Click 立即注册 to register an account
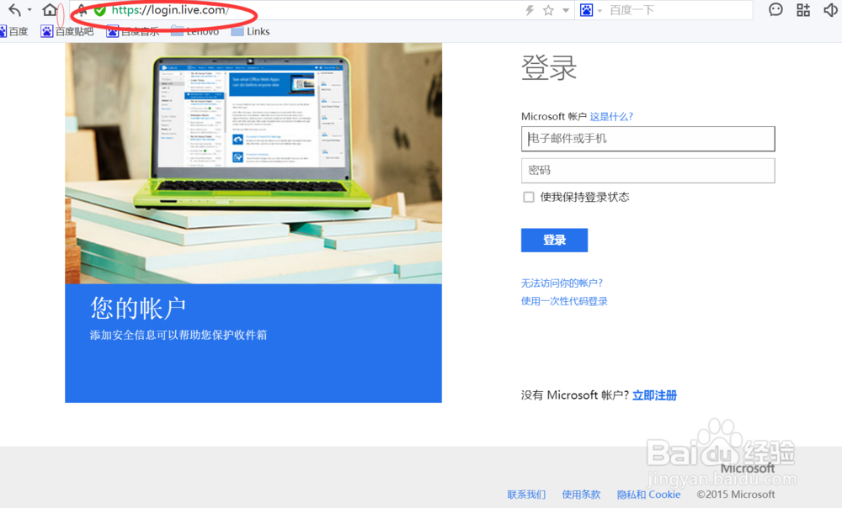This screenshot has width=842, height=508. [656, 395]
